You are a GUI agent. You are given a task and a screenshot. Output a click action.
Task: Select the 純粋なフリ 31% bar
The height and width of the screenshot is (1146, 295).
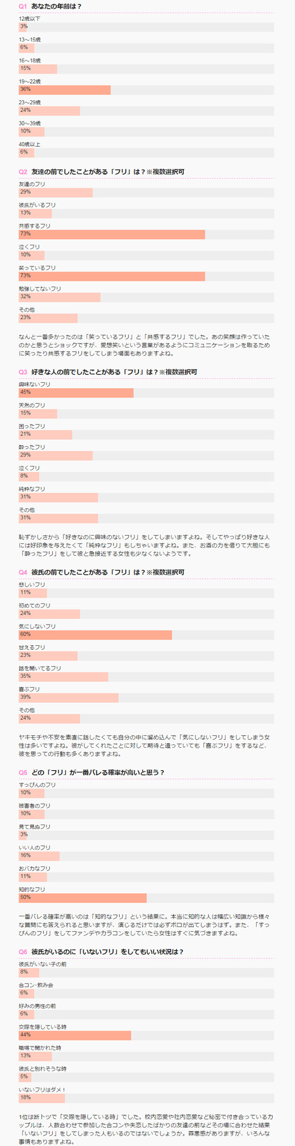(x=146, y=497)
